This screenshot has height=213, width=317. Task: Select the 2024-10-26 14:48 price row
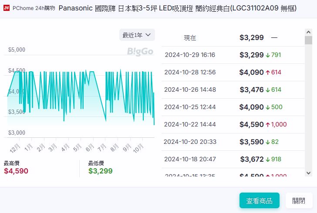tap(233, 90)
